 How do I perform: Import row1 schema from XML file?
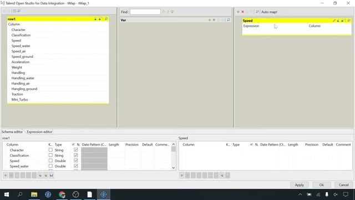[40, 176]
